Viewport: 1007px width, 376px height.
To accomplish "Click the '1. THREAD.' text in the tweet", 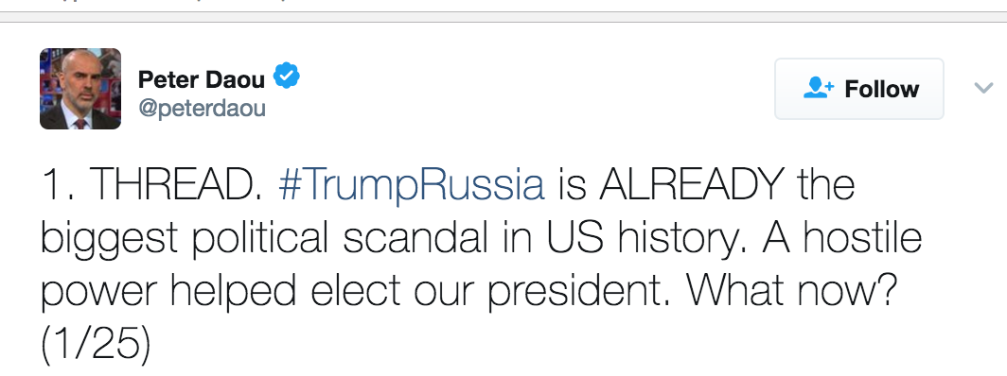I will point(152,184).
